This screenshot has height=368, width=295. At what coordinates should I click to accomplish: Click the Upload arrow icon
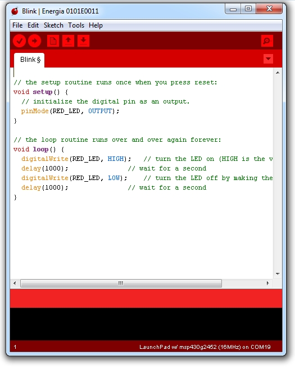[34, 41]
